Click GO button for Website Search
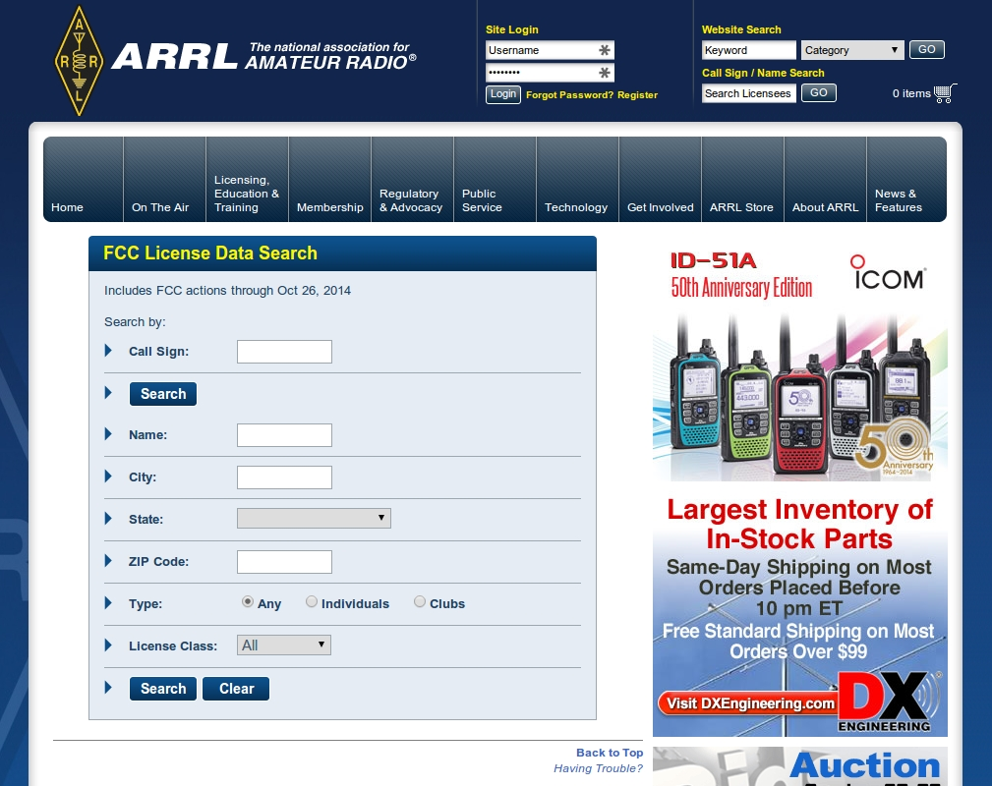Viewport: 992px width, 786px height. point(927,49)
